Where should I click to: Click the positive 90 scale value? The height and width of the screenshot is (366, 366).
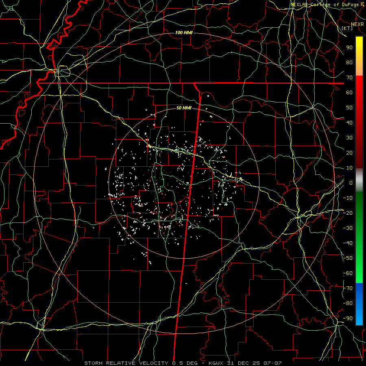pyautogui.click(x=349, y=48)
